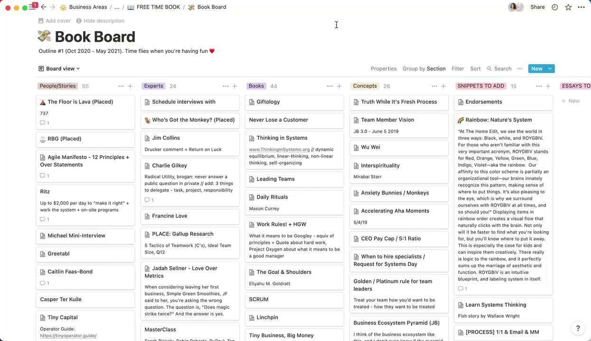Click the Books group label
The image size is (591, 341).
pyautogui.click(x=256, y=86)
